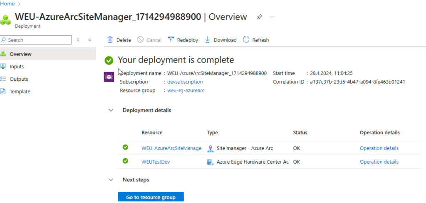Collapse the Deployment details section
Screen dimensions: 426x203
point(111,110)
